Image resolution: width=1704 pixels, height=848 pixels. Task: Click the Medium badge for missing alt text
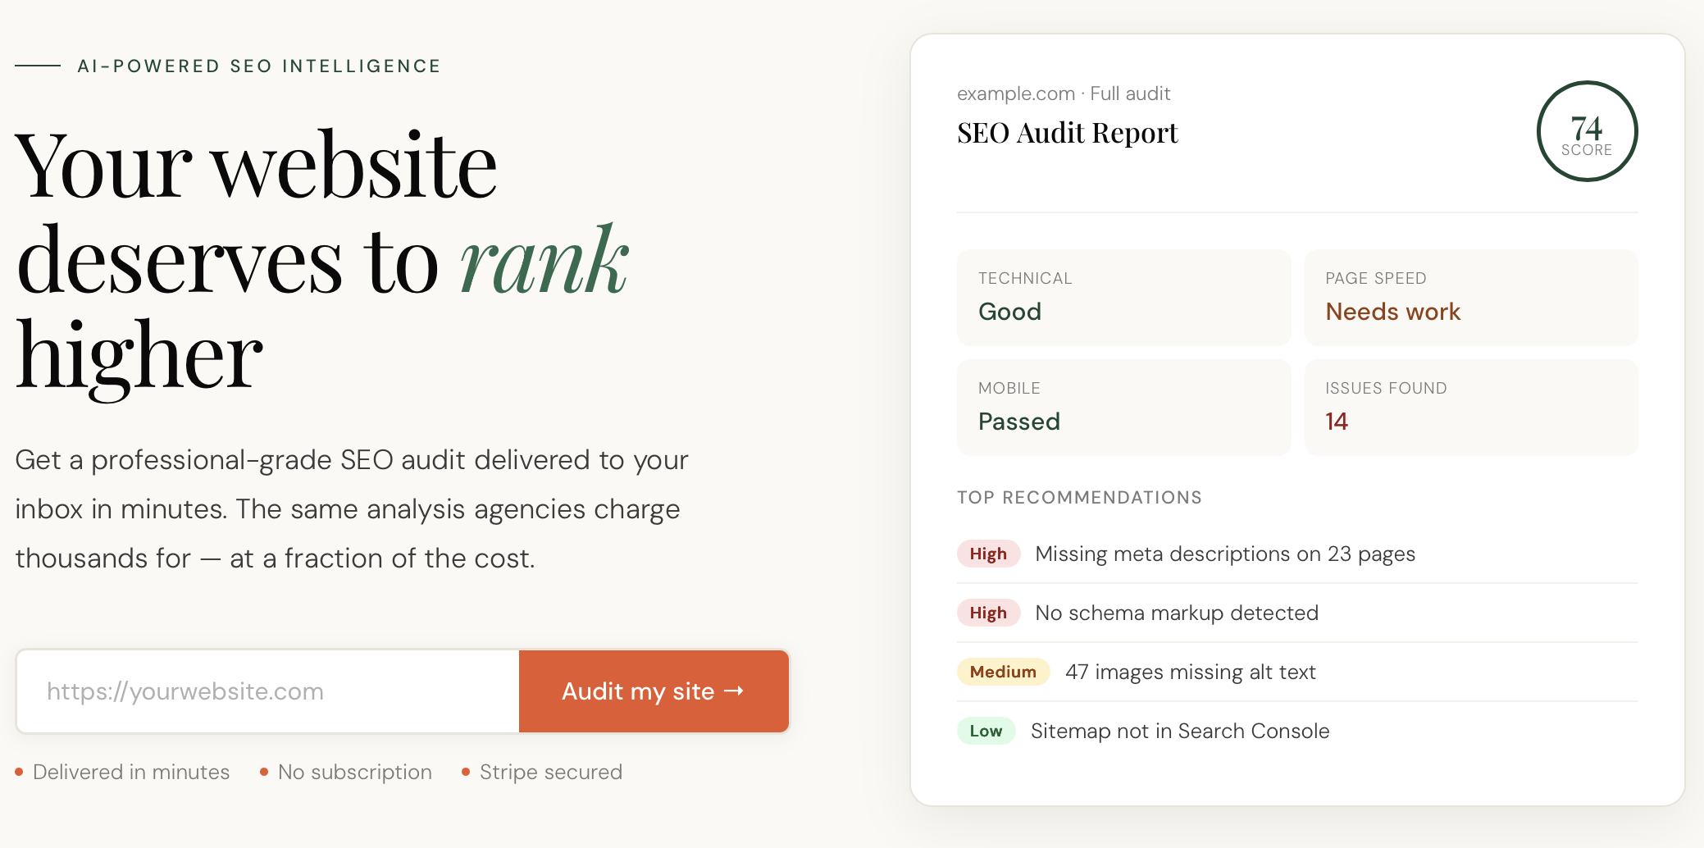point(1002,672)
